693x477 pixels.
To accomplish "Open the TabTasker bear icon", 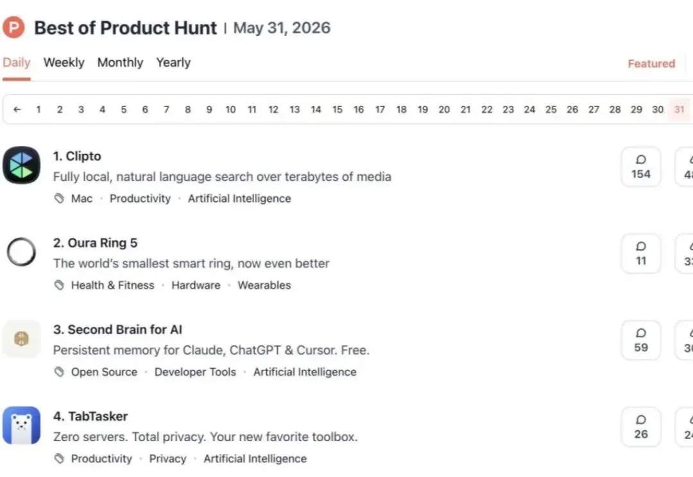I will click(21, 425).
